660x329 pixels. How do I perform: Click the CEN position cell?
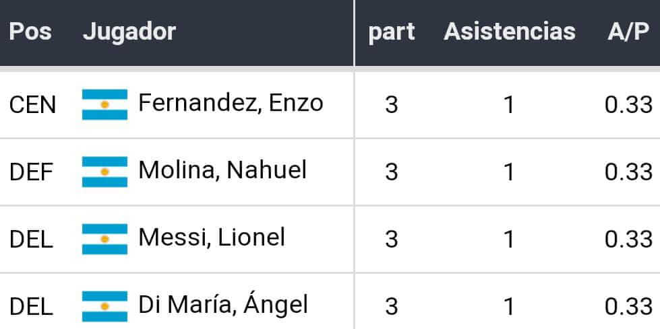(x=33, y=105)
